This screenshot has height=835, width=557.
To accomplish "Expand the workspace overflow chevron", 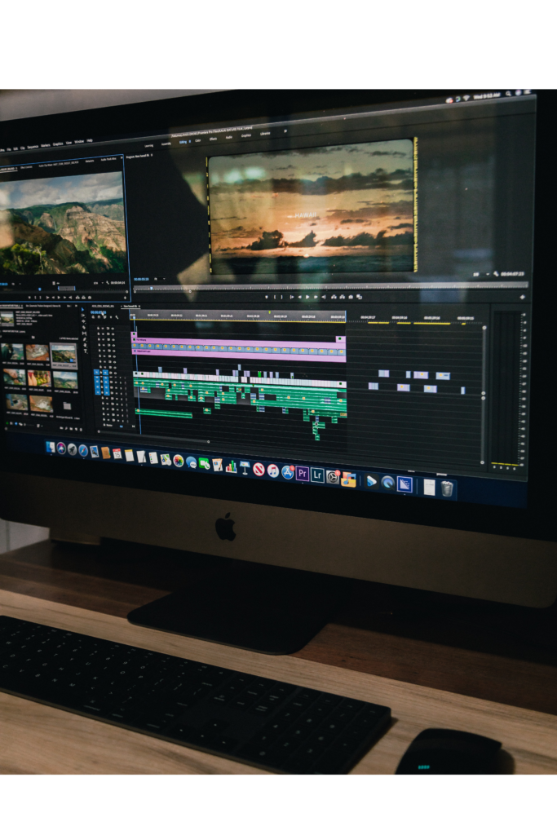I will pyautogui.click(x=285, y=130).
